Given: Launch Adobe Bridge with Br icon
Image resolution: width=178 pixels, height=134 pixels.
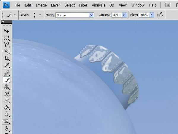Looking at the screenshot, I should 168,5.
